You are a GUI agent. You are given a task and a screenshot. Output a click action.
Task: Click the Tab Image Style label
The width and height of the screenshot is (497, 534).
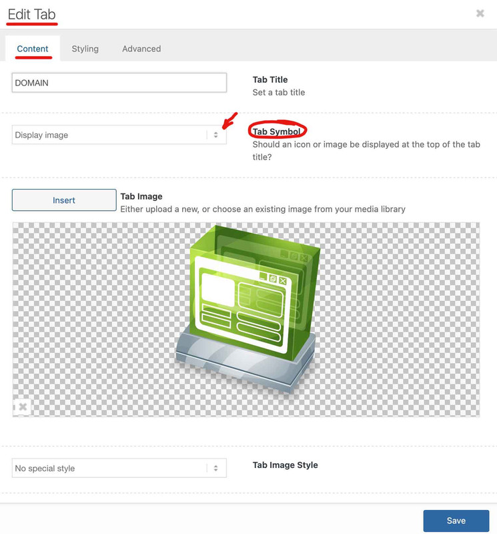click(286, 465)
